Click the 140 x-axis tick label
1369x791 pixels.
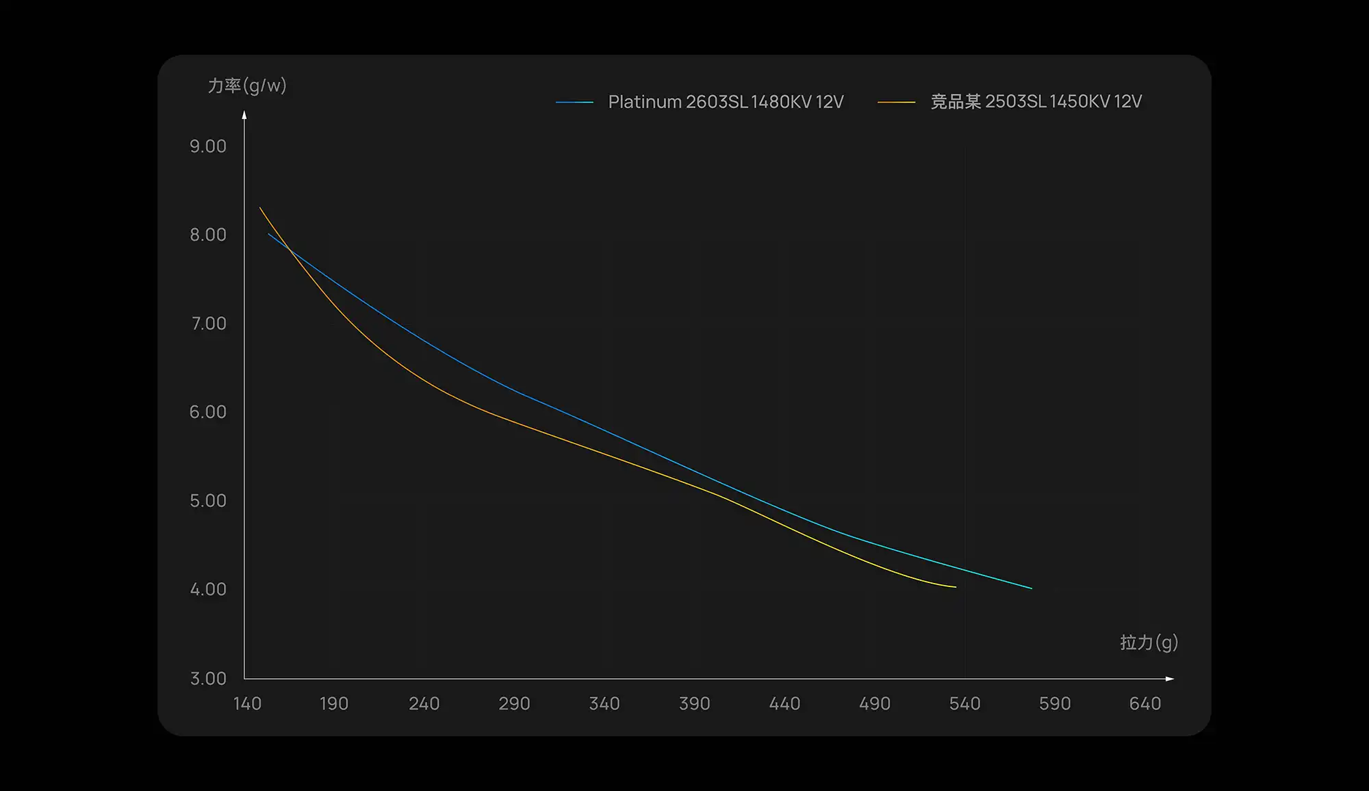coord(247,703)
